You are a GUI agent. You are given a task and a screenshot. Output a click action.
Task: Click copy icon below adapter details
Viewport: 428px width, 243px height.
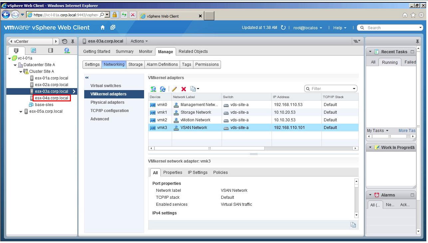[x=353, y=225]
